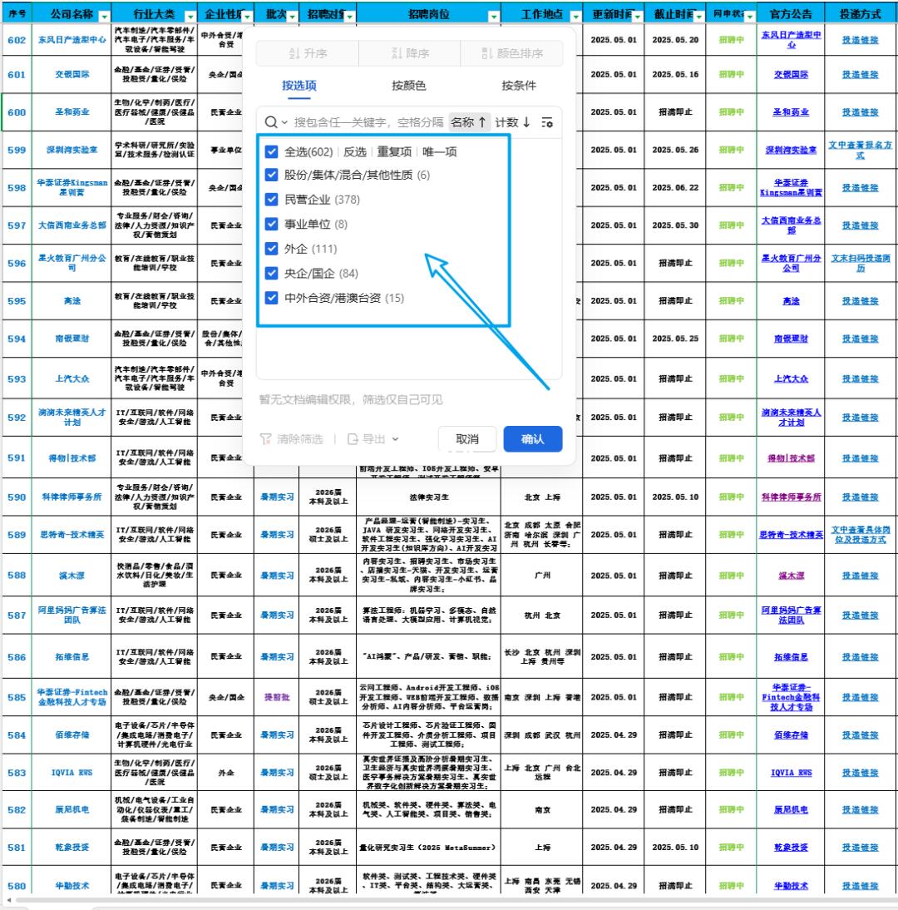
Task: Open 工作地点 column filter dropdown
Action: (575, 17)
